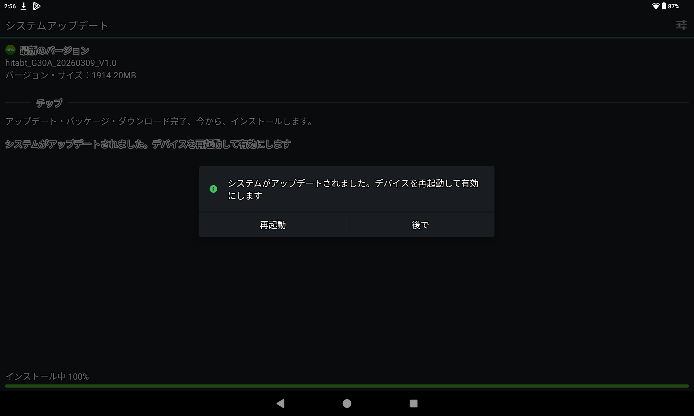Open the settings sliders icon at top right
Image resolution: width=694 pixels, height=416 pixels.
(681, 25)
